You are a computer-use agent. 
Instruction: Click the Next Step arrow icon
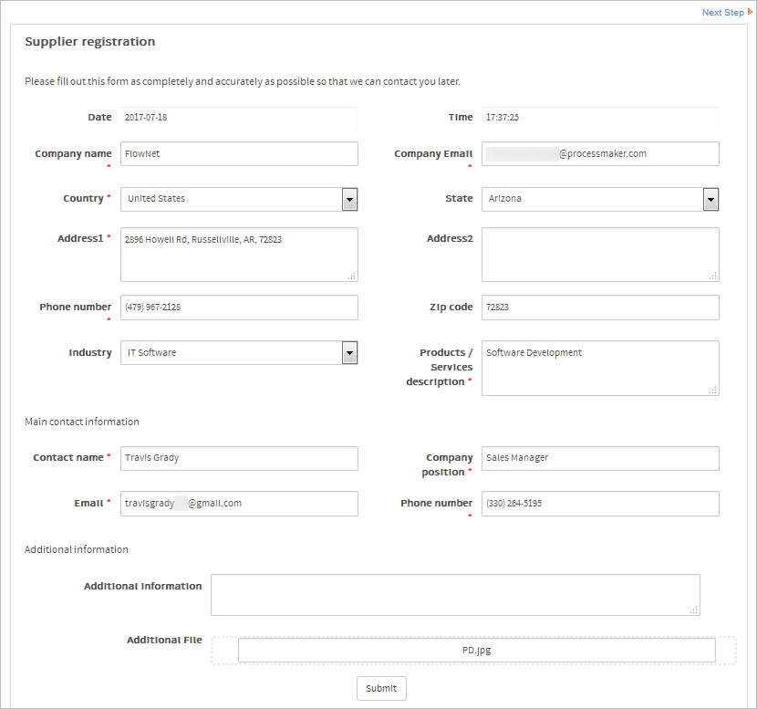(750, 12)
